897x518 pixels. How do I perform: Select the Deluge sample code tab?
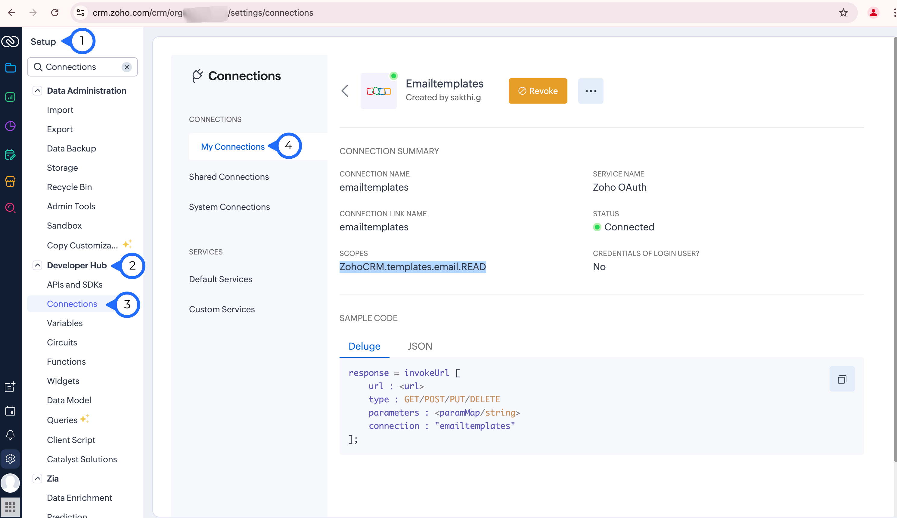tap(364, 346)
